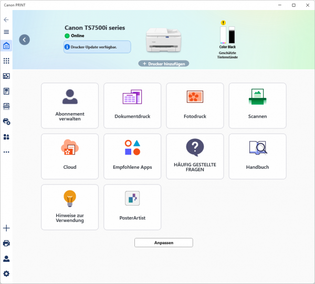
Task: Open the hamburger navigation menu
Action: pyautogui.click(x=6, y=32)
